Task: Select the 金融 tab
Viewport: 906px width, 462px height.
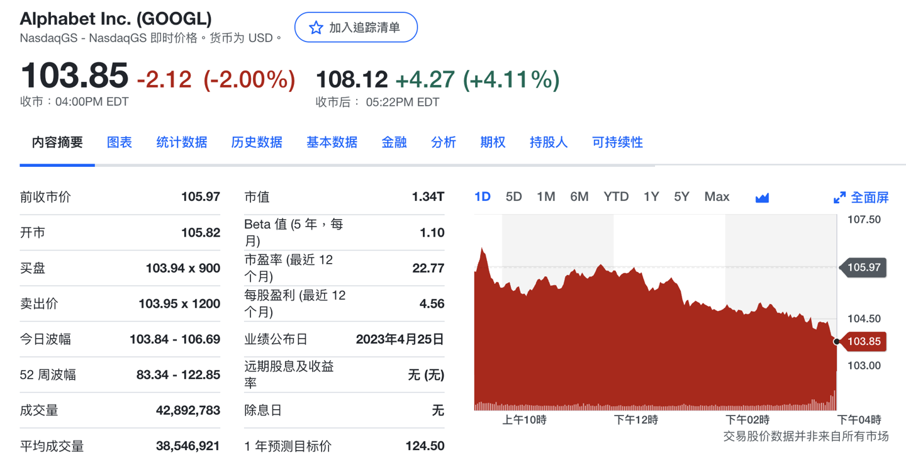Action: coord(394,142)
